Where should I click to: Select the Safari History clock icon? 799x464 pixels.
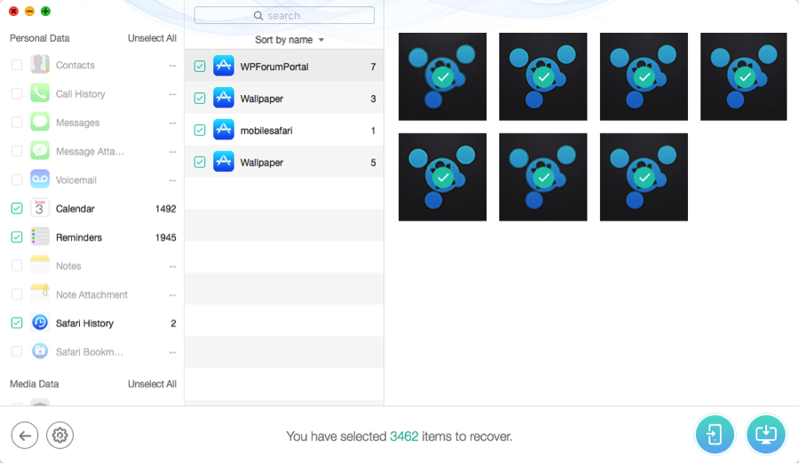40,323
